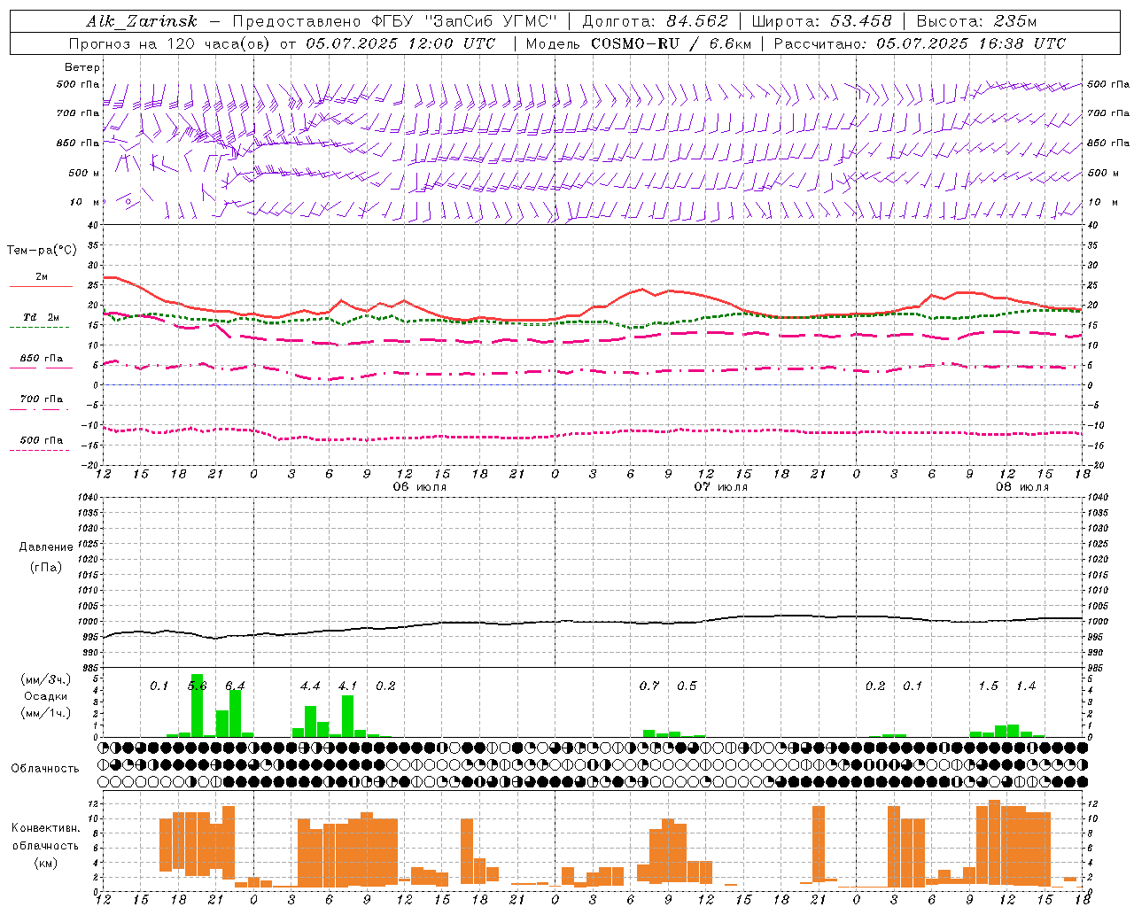The width and height of the screenshot is (1134, 907).
Task: Click the forecast start time 05.07.2025 12:00 UTC
Action: tap(400, 43)
